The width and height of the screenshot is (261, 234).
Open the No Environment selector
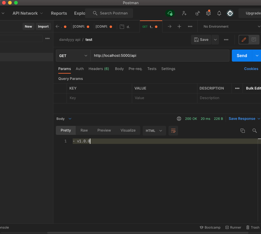[x=232, y=26]
